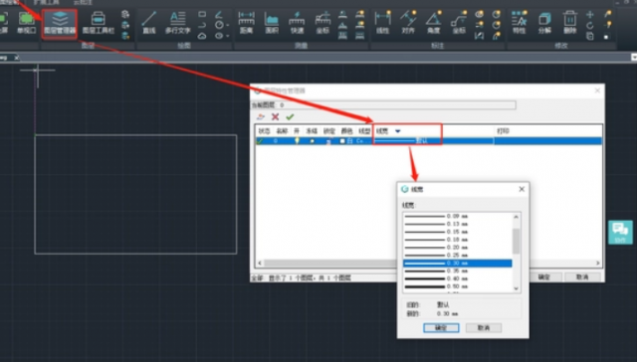Select the 线性 linear dimension tool
Image resolution: width=637 pixels, height=362 pixels.
[382, 23]
